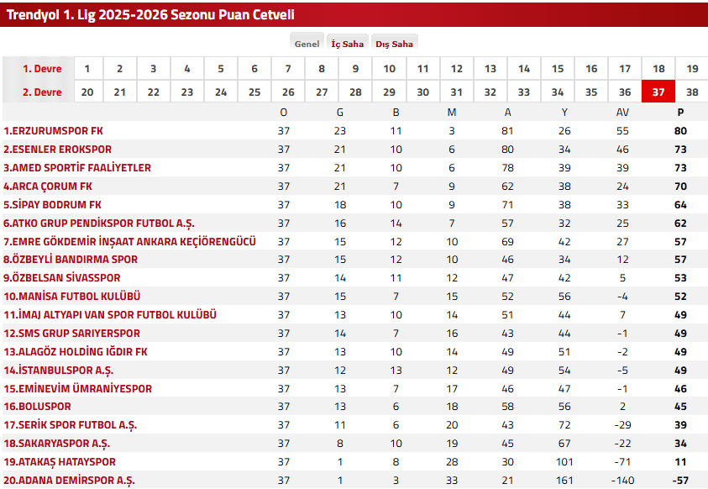View week 26 results

click(x=288, y=92)
